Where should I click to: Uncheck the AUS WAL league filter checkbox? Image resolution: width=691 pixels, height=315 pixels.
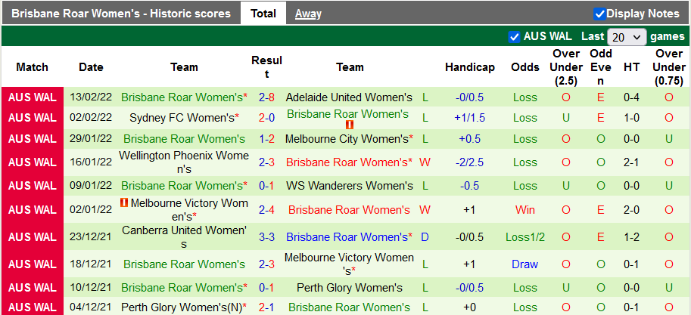pos(515,36)
